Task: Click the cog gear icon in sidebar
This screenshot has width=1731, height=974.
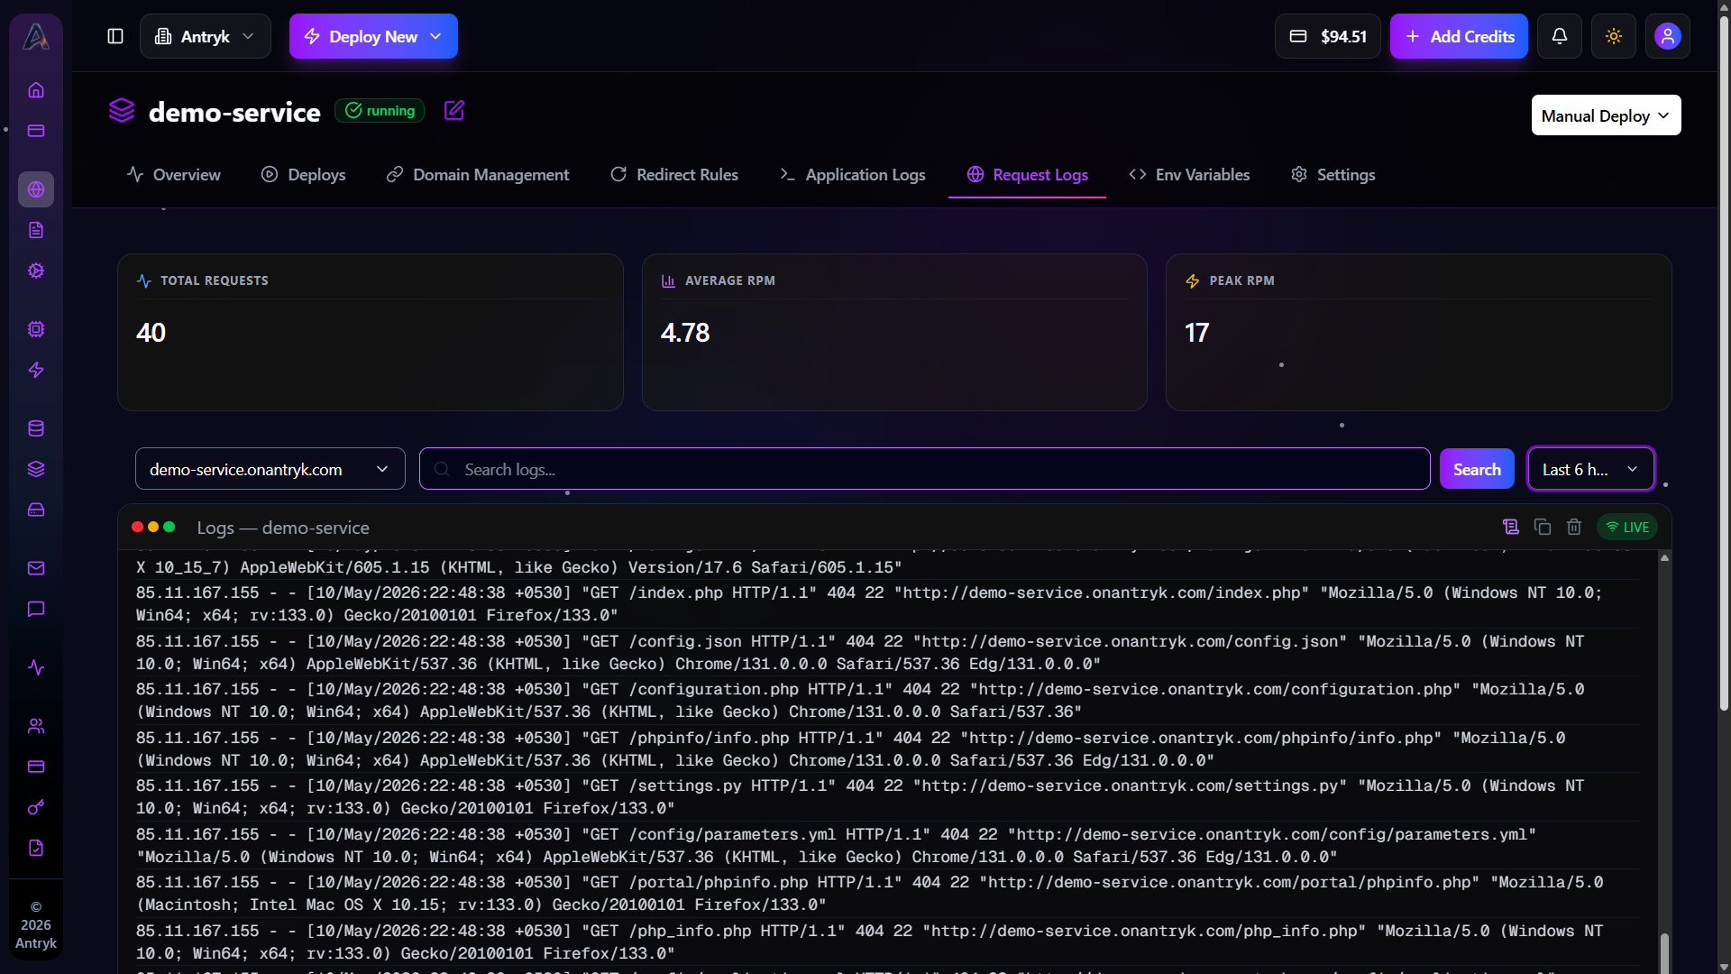Action: (36, 271)
